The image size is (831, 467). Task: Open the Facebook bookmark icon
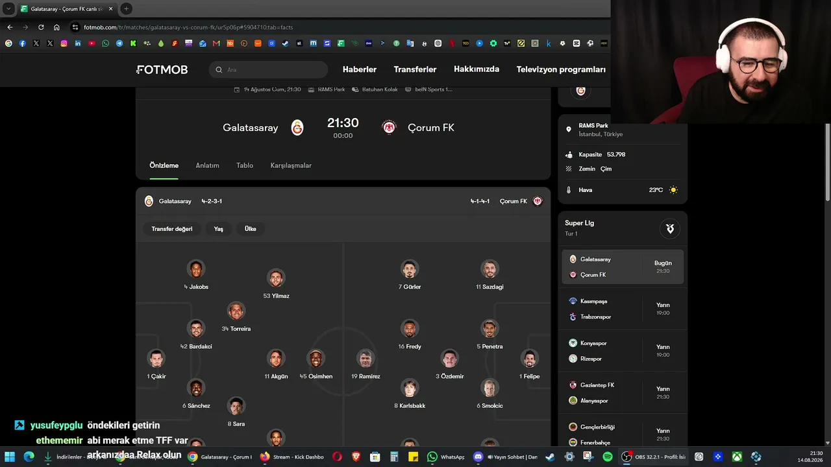pyautogui.click(x=23, y=43)
